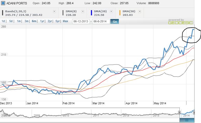
Task: Select the 1yr time range
Action: (42, 21)
